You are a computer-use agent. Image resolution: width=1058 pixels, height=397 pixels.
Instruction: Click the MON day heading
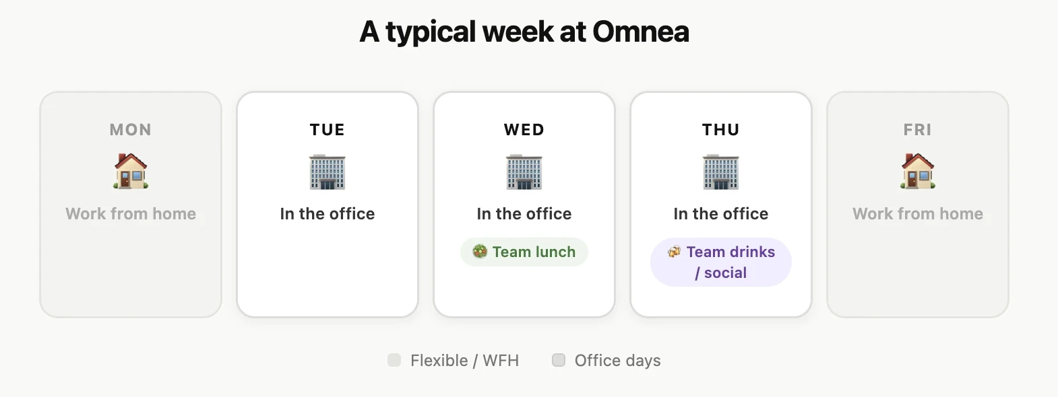pyautogui.click(x=131, y=129)
